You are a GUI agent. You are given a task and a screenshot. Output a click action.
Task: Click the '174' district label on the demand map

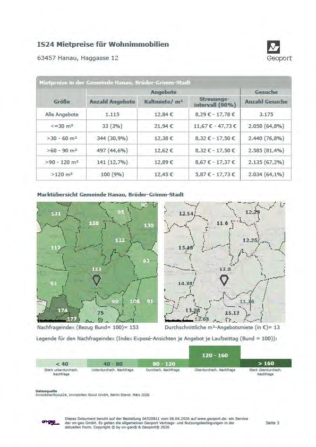tap(63, 310)
